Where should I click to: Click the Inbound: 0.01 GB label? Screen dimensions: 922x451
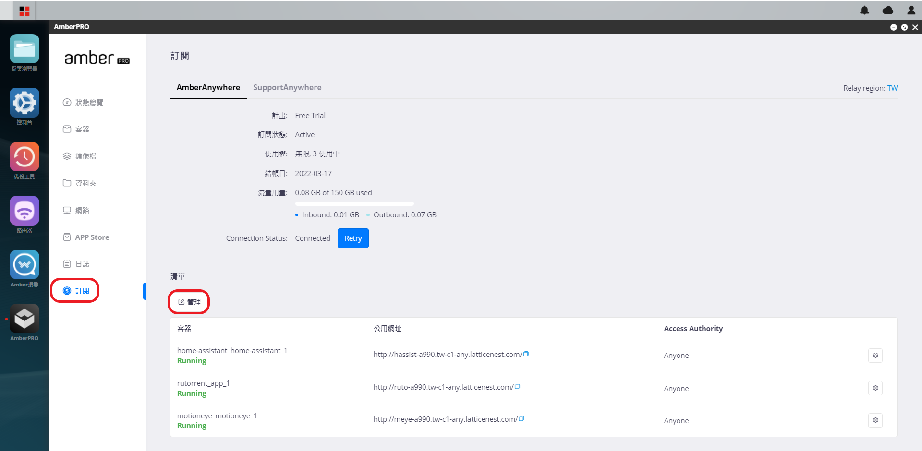pos(330,215)
